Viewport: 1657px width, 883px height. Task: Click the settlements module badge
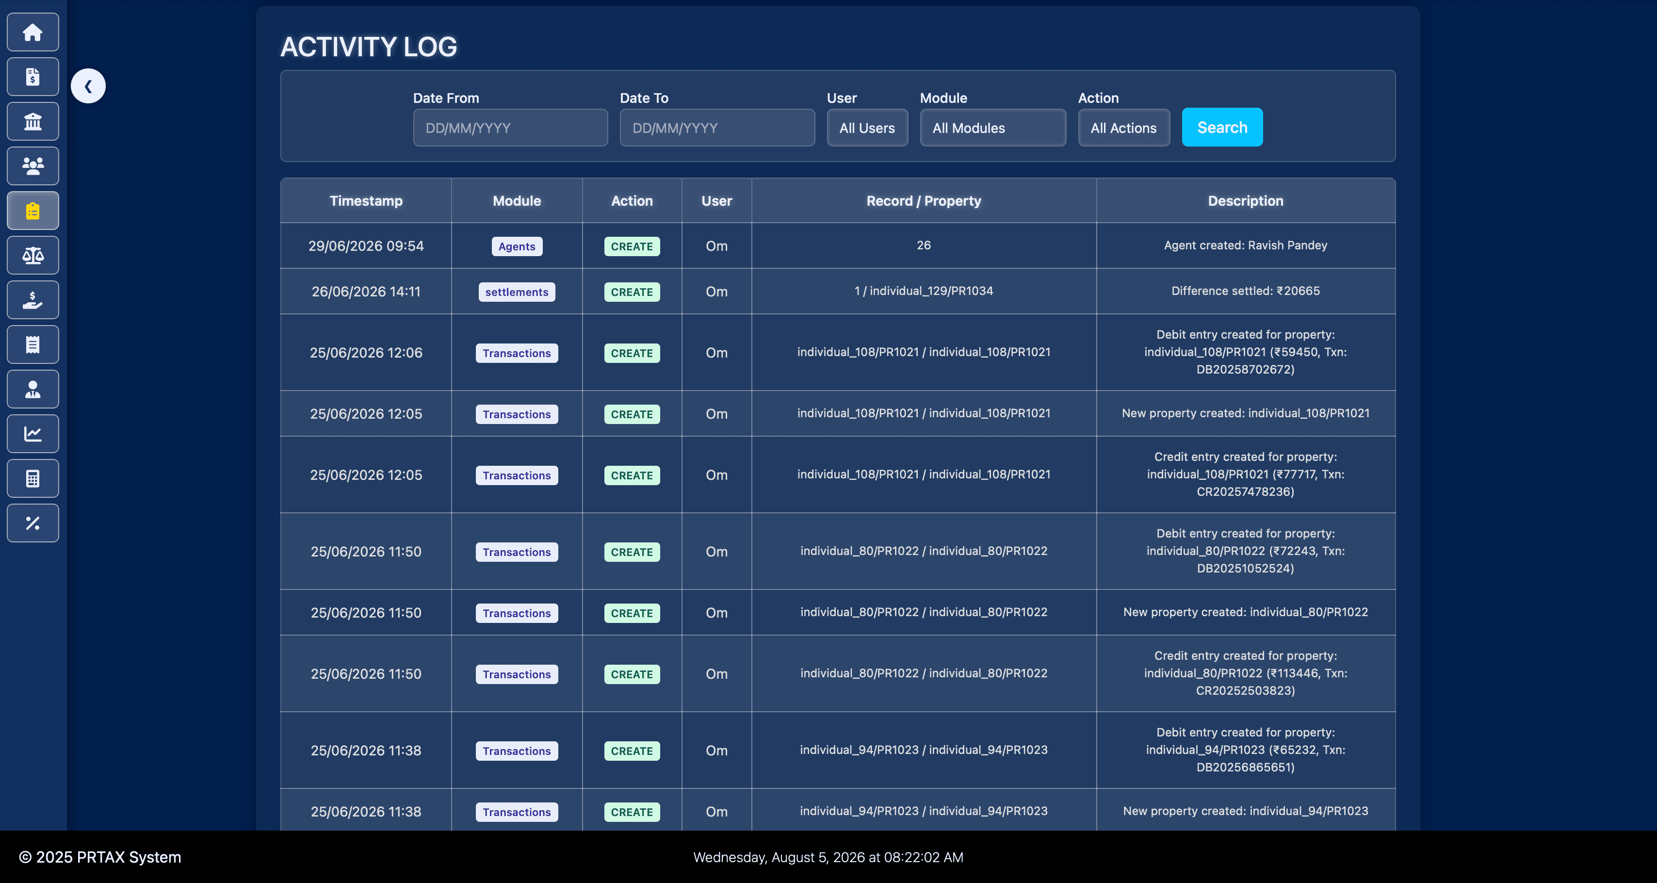pyautogui.click(x=517, y=292)
